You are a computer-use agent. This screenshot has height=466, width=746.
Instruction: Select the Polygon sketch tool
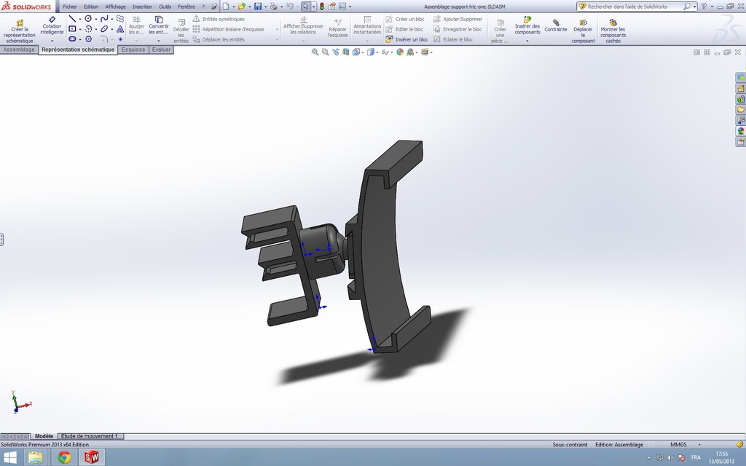click(88, 39)
